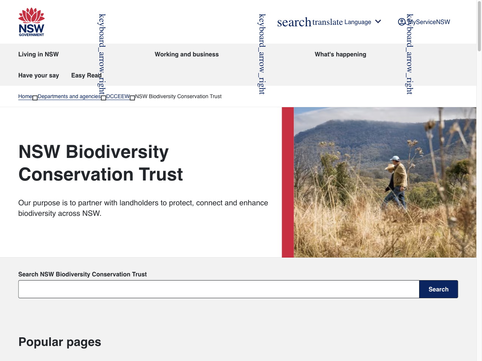Switch to the Easy Read version

(86, 75)
